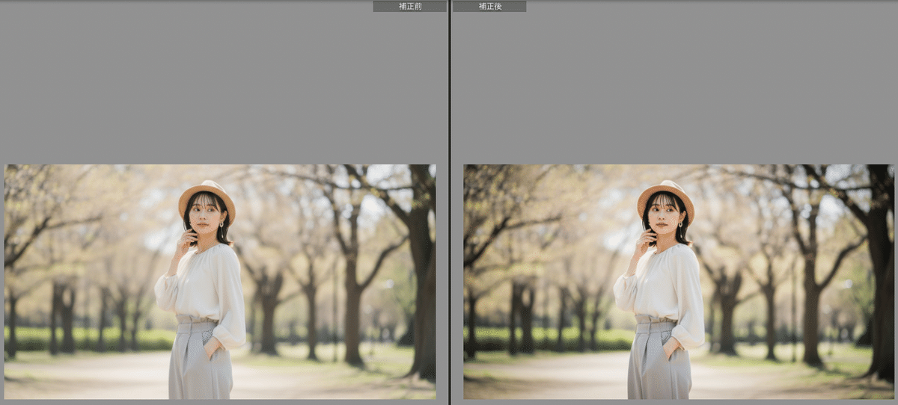
Task: Click the dark right-edge tree trunk, before image
Action: 423,299
